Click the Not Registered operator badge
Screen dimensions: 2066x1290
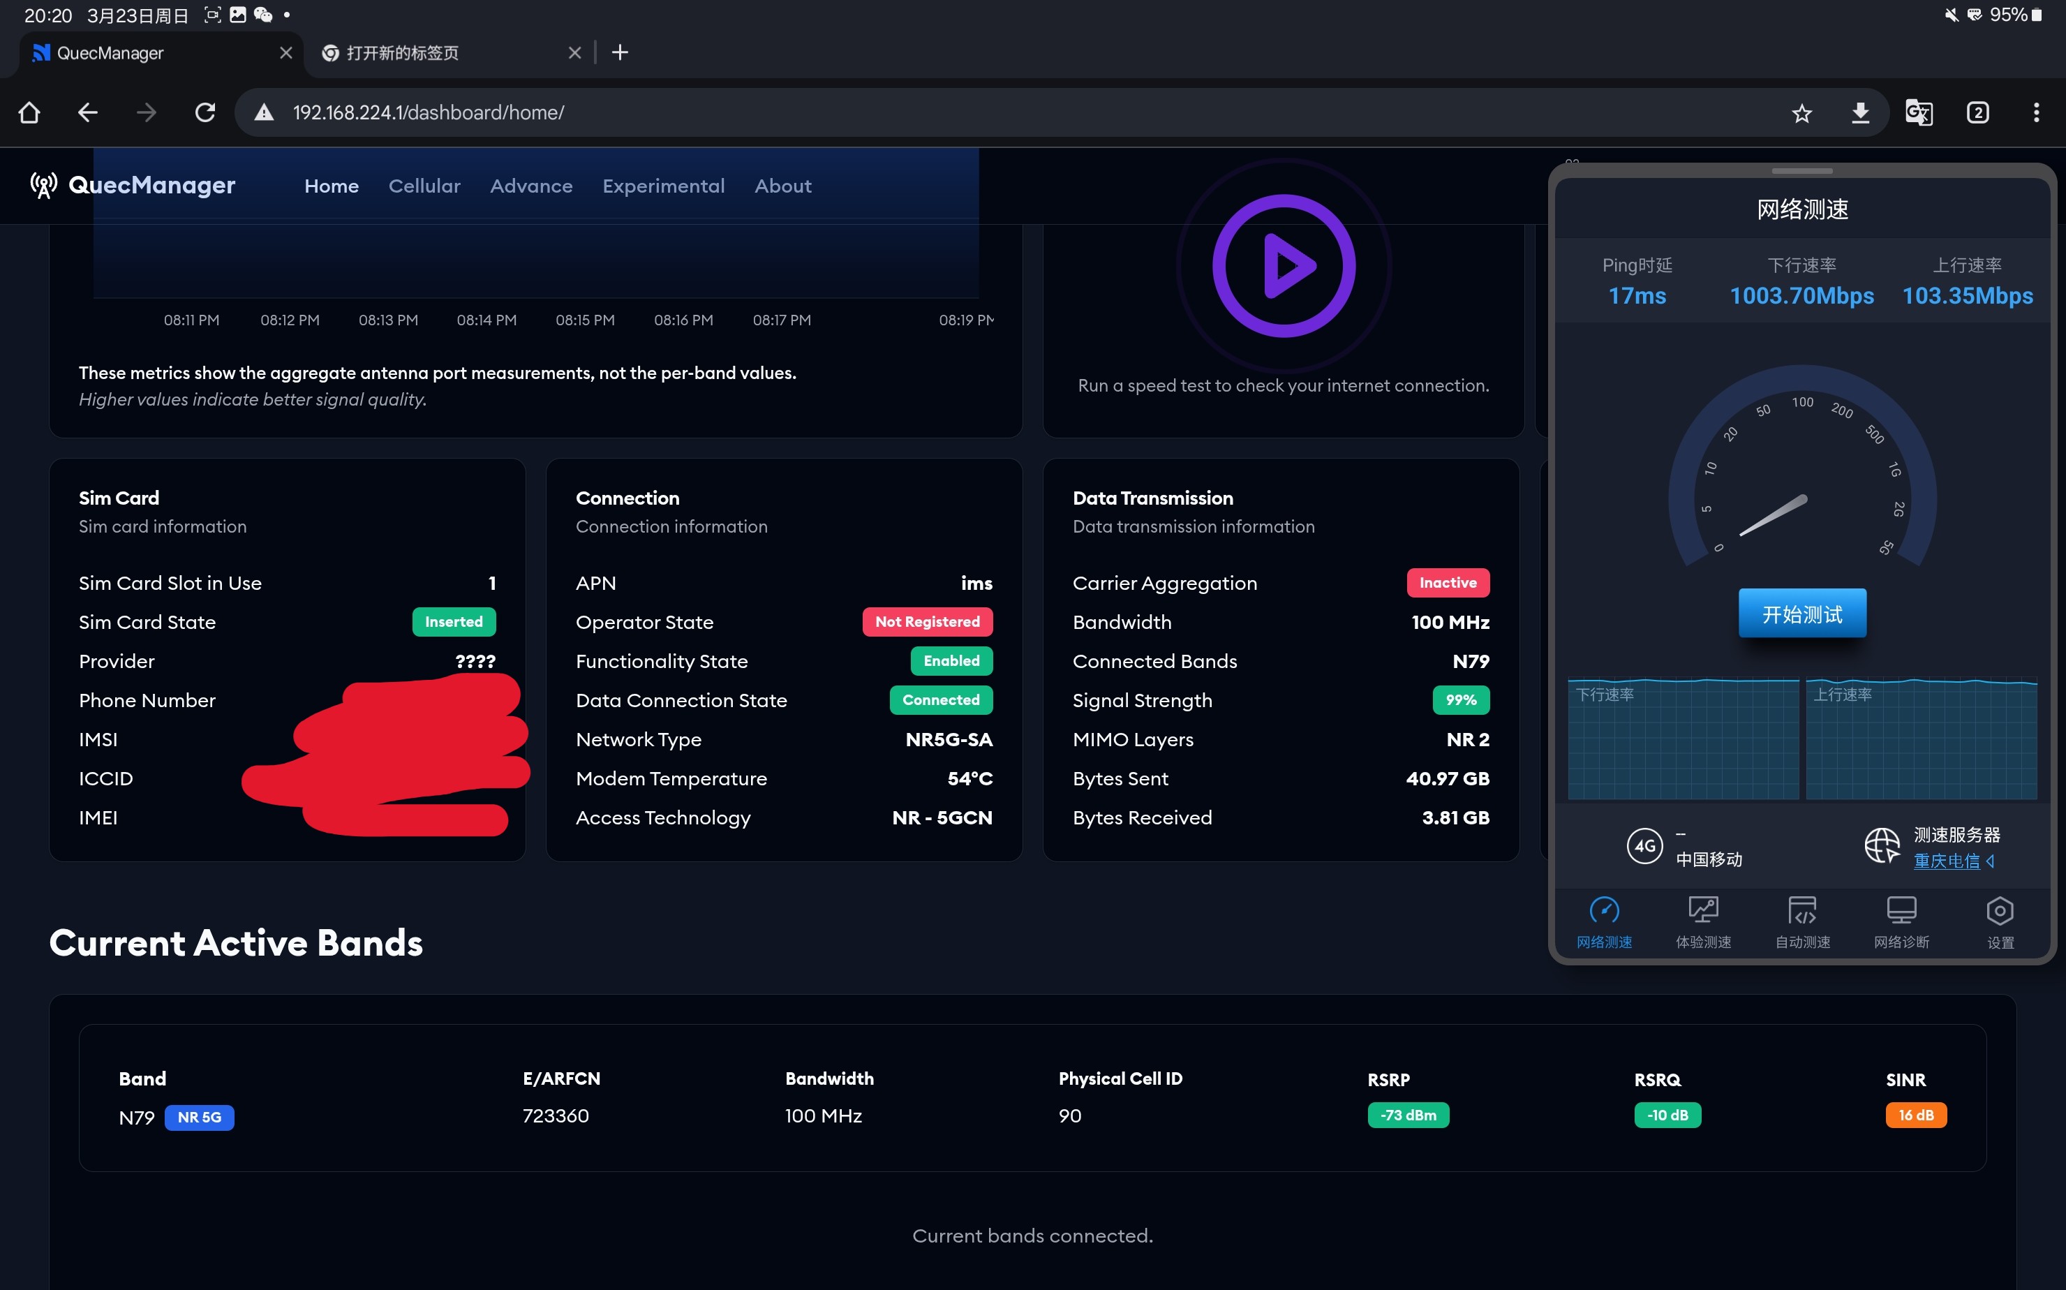tap(927, 622)
